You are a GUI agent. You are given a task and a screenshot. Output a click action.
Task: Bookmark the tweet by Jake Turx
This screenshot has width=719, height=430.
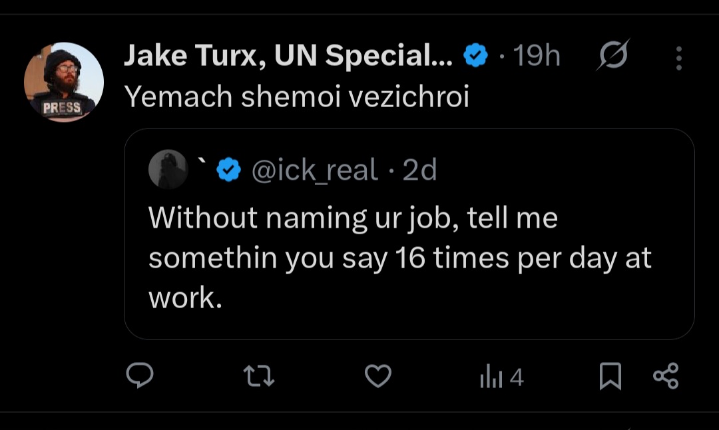(610, 377)
